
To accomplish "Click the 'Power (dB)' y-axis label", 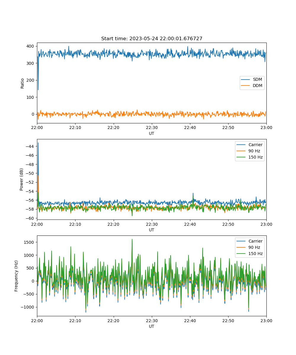I will 22,180.
